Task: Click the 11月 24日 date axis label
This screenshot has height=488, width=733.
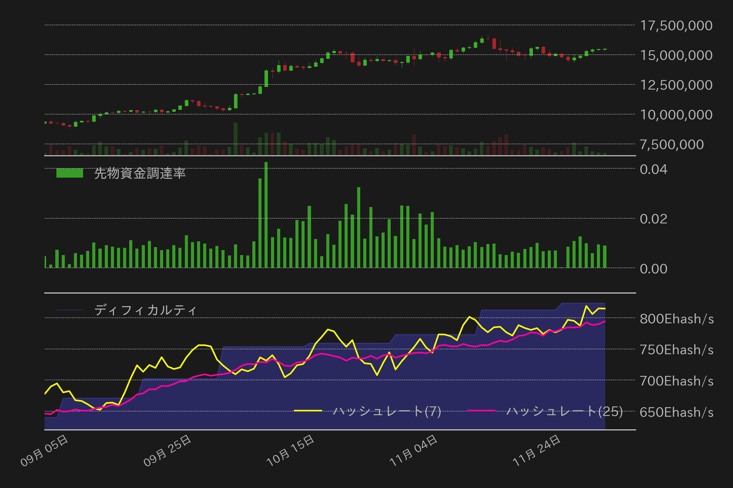Action: (537, 451)
